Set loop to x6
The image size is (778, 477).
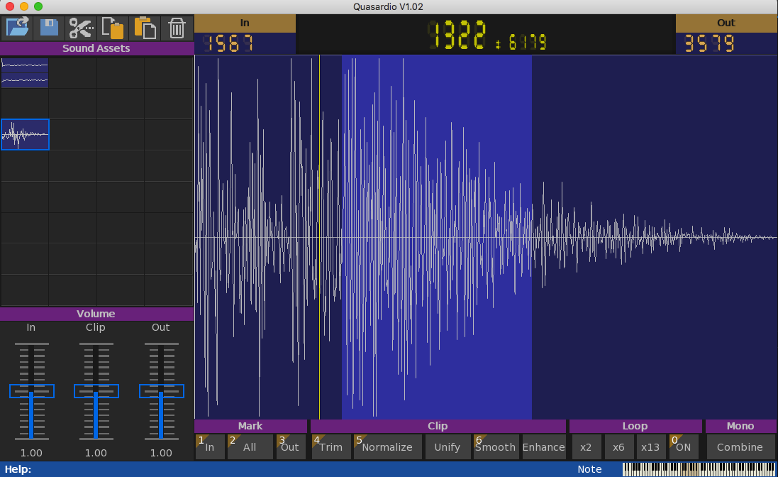click(x=618, y=447)
